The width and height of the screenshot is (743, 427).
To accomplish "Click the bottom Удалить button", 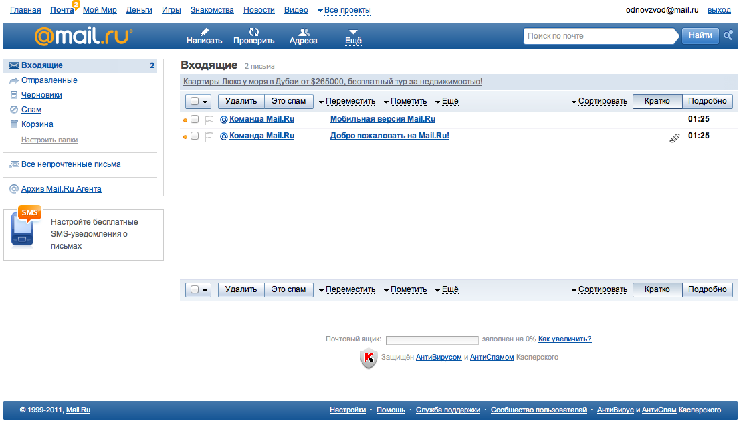I will point(241,289).
